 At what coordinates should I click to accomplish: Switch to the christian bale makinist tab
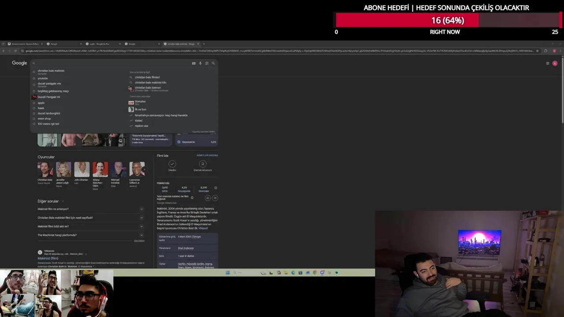coord(181,44)
